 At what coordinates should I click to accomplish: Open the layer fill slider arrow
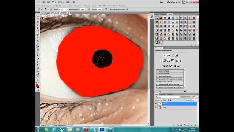click(197, 100)
